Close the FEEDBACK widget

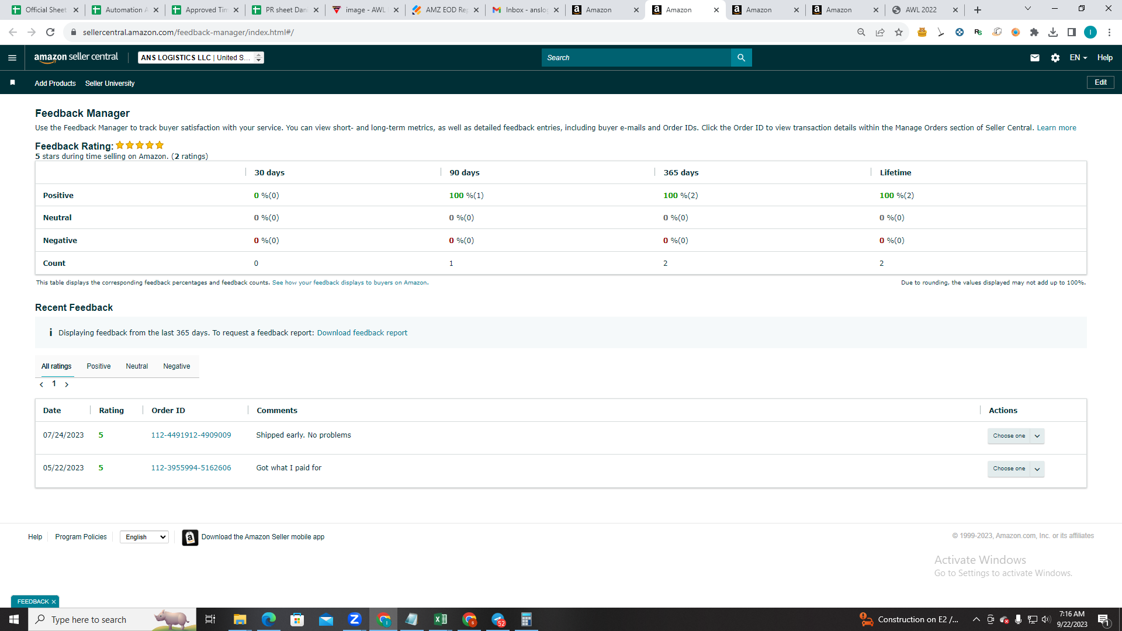pyautogui.click(x=54, y=602)
